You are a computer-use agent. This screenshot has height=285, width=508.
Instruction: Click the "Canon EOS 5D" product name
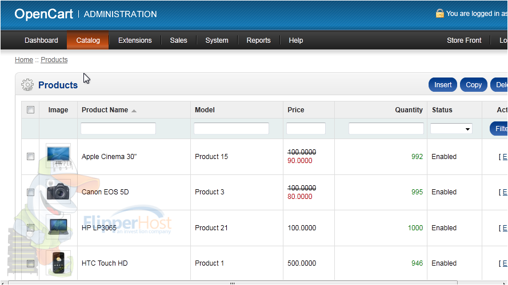click(x=105, y=192)
